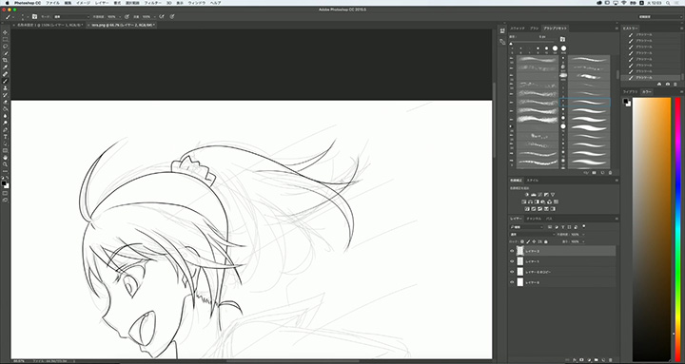The width and height of the screenshot is (685, 364).
Task: Select the Clone Stamp tool
Action: pos(6,88)
